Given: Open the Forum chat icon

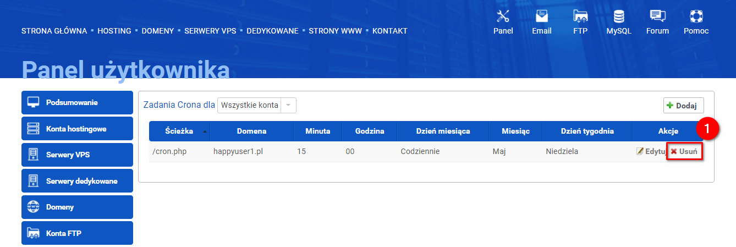Looking at the screenshot, I should click(657, 16).
